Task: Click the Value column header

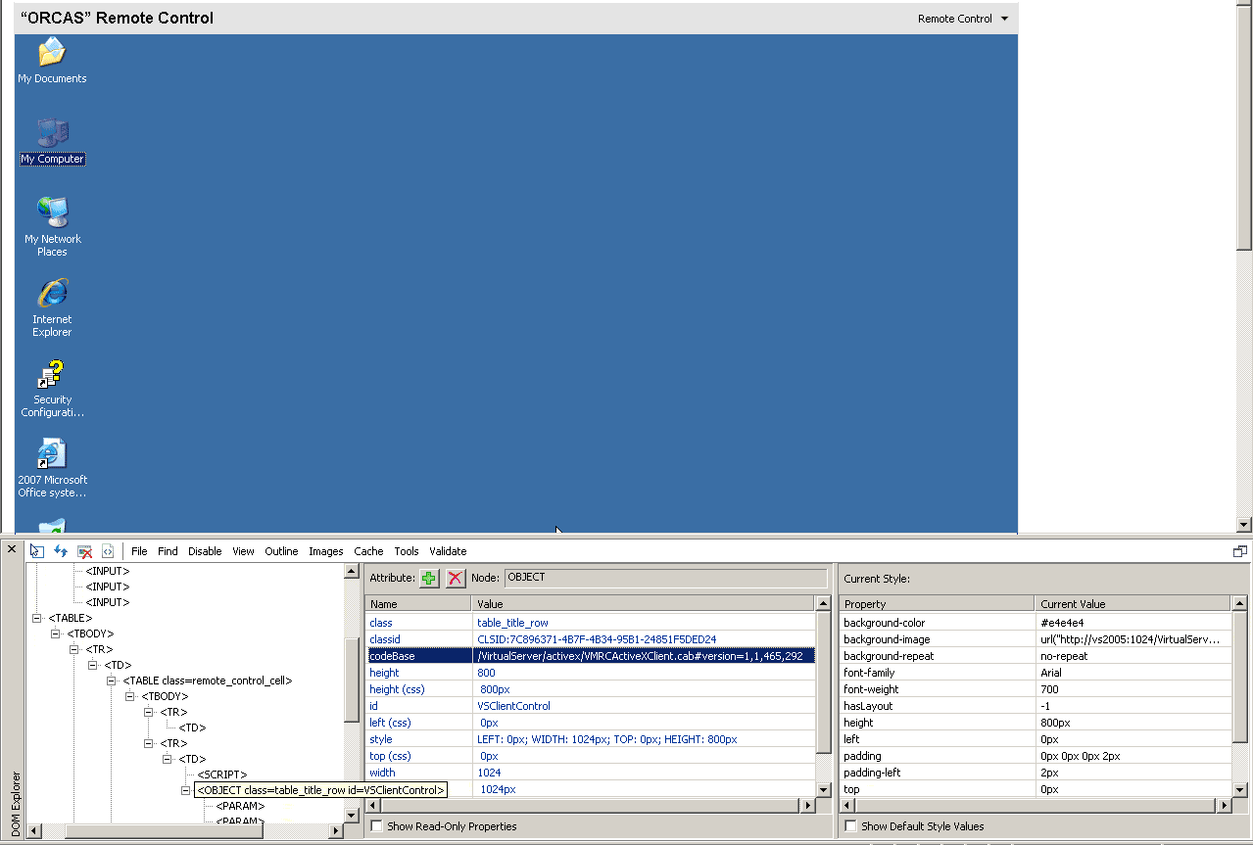Action: click(x=644, y=604)
